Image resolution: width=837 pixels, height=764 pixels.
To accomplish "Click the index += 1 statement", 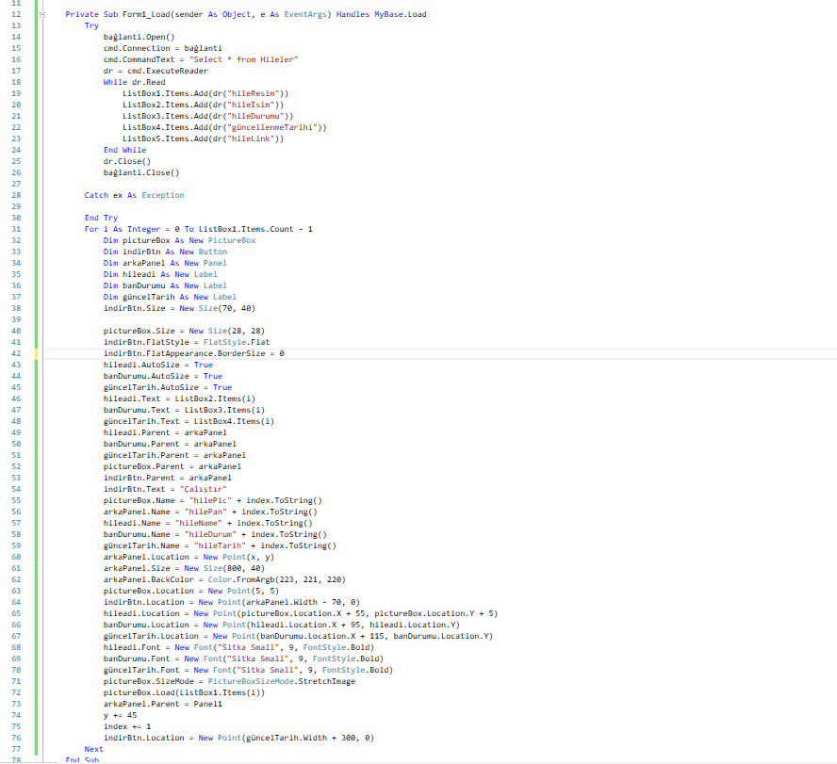I will pos(127,726).
